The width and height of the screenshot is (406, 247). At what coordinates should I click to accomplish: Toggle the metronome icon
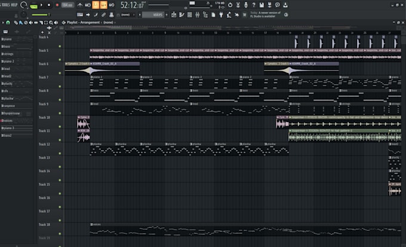tap(80, 5)
